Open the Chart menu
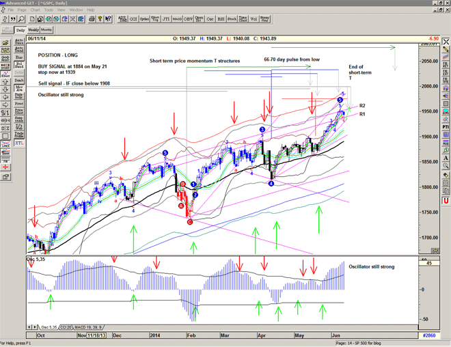 click(36, 10)
